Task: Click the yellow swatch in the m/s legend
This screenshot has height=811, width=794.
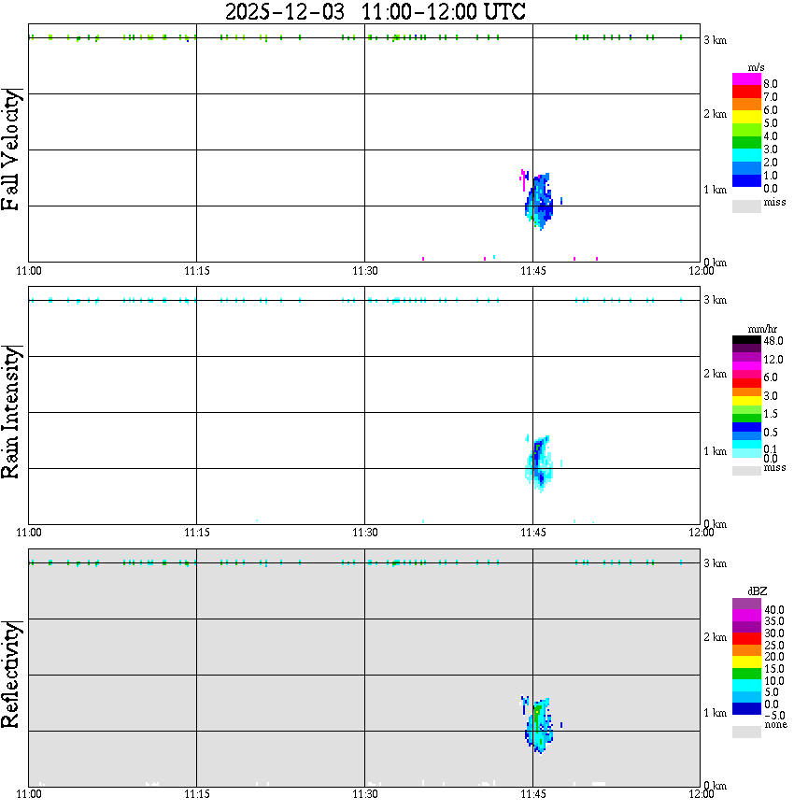Action: pyautogui.click(x=746, y=117)
